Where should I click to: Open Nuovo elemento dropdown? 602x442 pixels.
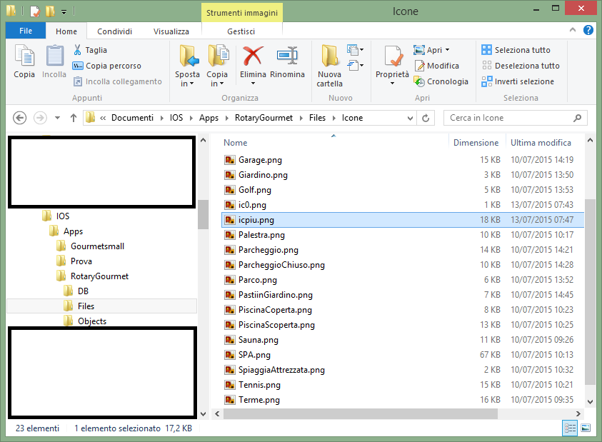click(356, 49)
